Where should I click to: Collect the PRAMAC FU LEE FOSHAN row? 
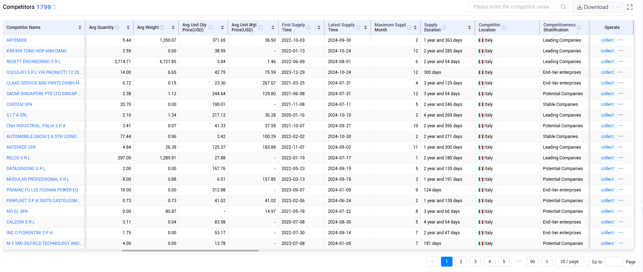coord(607,190)
